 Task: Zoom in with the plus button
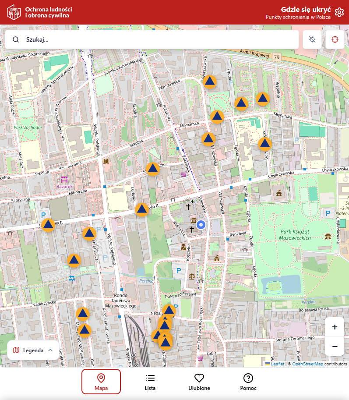335,327
